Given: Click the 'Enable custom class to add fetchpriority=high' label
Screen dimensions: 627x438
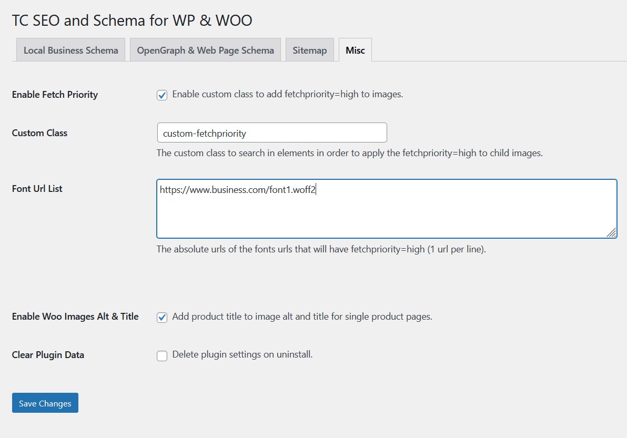Looking at the screenshot, I should (x=287, y=95).
